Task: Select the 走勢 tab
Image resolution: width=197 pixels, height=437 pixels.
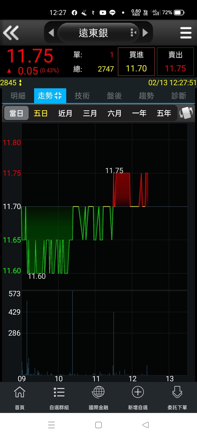Action: (x=50, y=96)
